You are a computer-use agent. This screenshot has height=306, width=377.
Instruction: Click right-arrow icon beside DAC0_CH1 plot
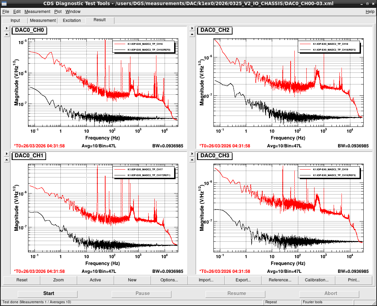pyautogui.click(x=7, y=154)
